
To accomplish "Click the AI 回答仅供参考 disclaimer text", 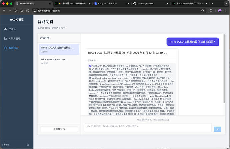I will pyautogui.click(x=153, y=120).
